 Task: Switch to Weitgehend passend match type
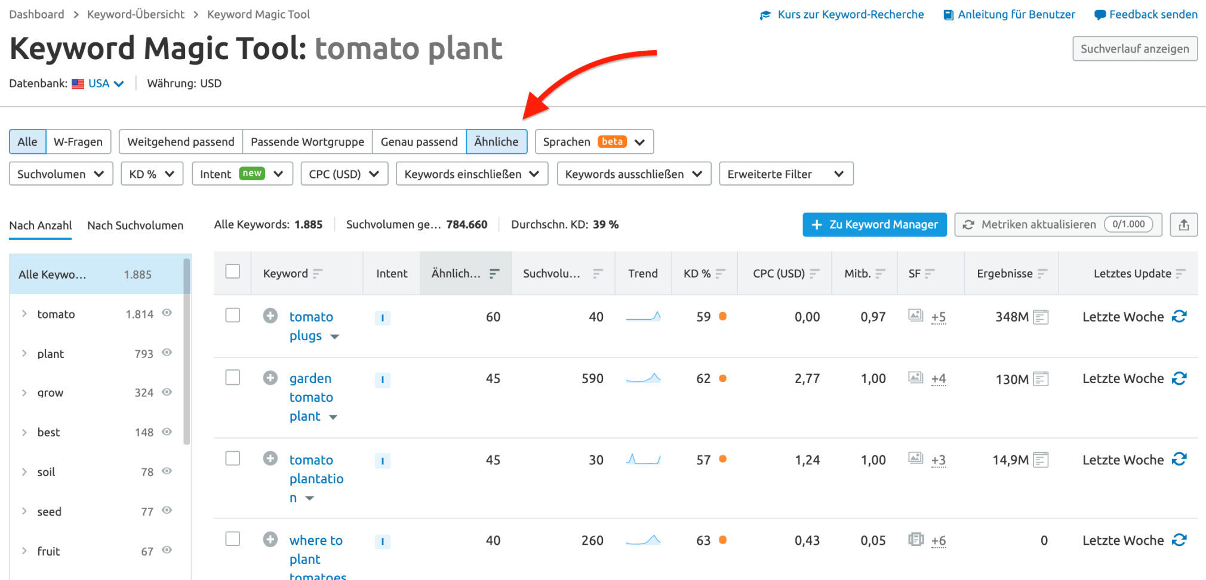181,141
